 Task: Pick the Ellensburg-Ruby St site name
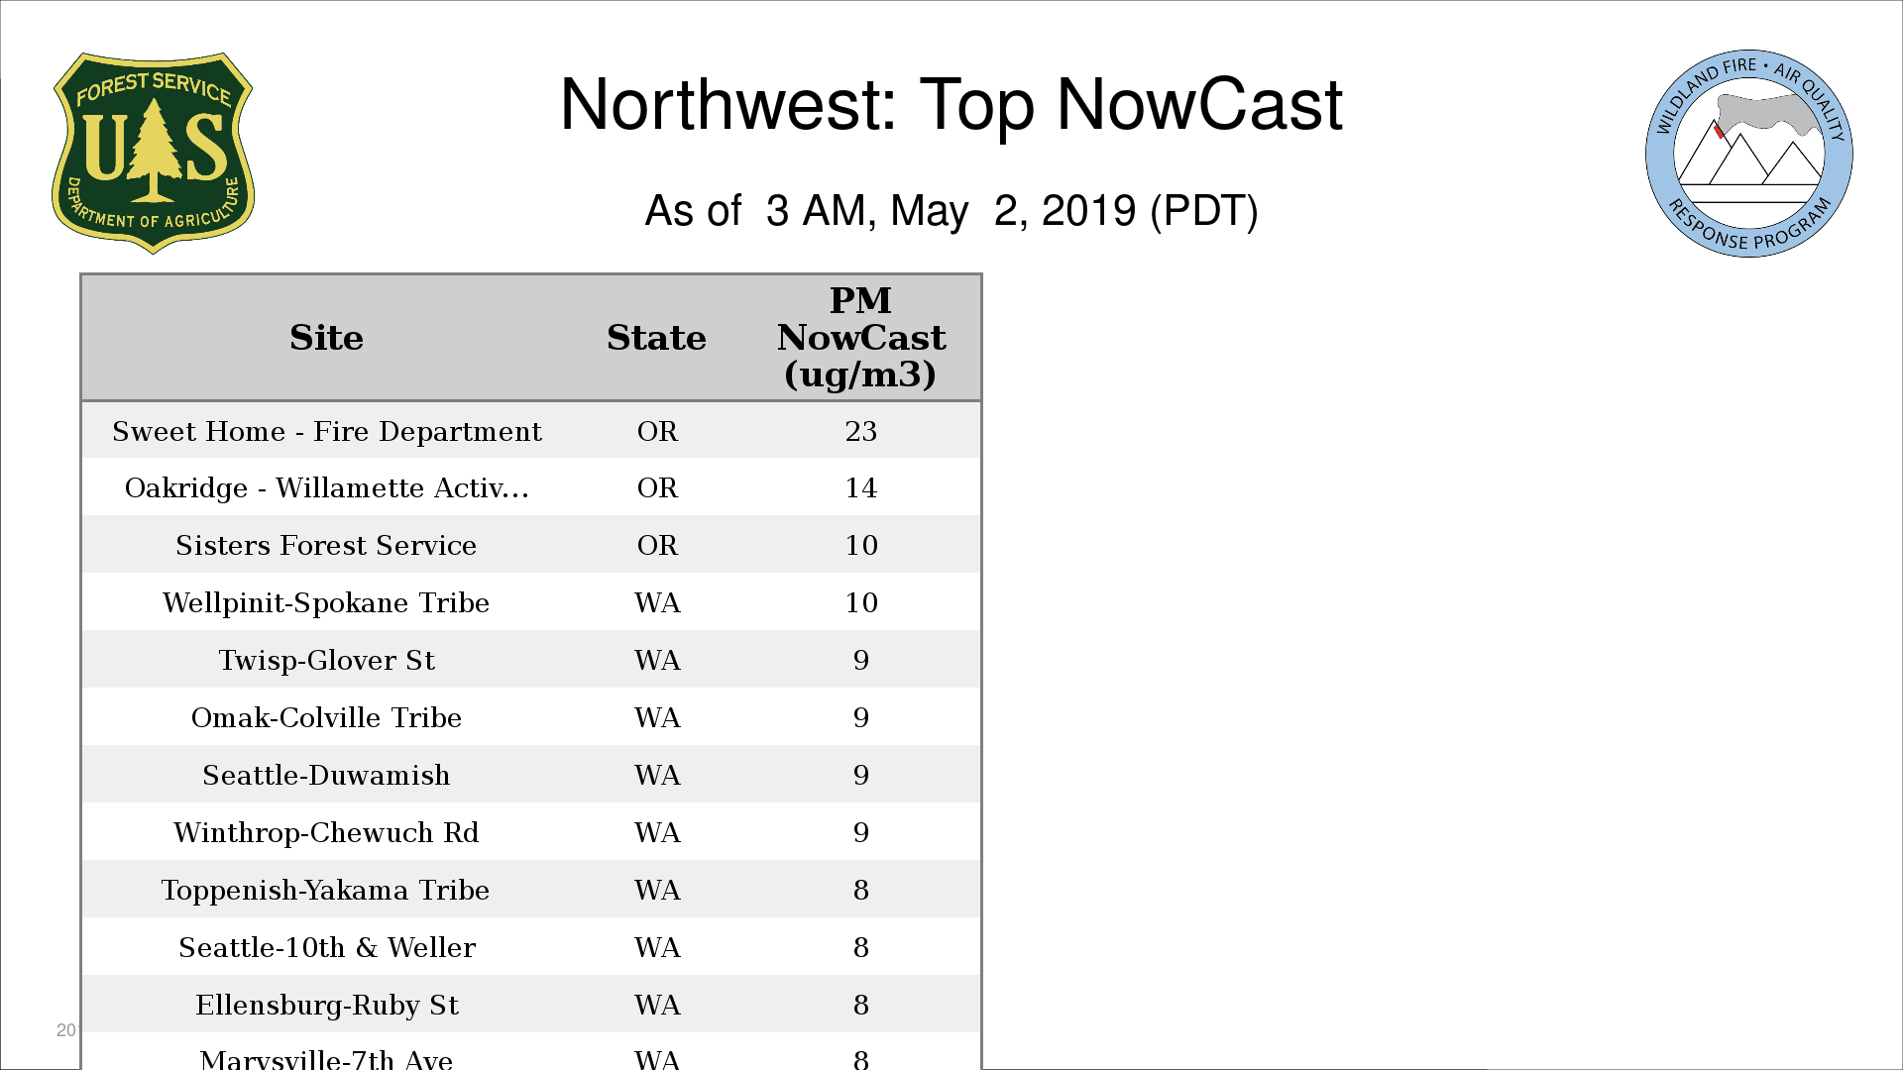click(326, 1005)
